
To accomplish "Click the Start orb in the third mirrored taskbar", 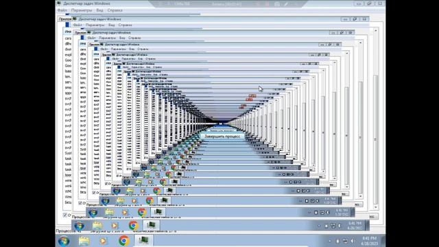I will (x=105, y=200).
